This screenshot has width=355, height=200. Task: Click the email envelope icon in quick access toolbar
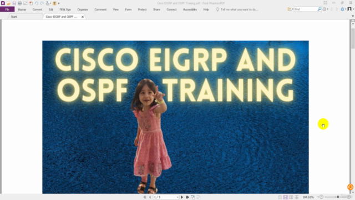[26, 3]
